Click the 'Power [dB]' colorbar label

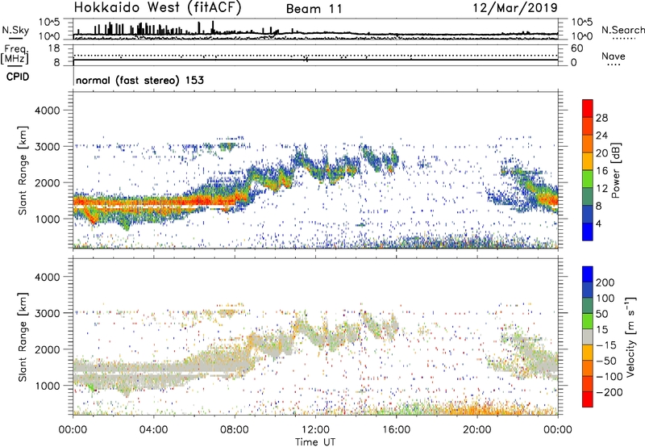615,170
